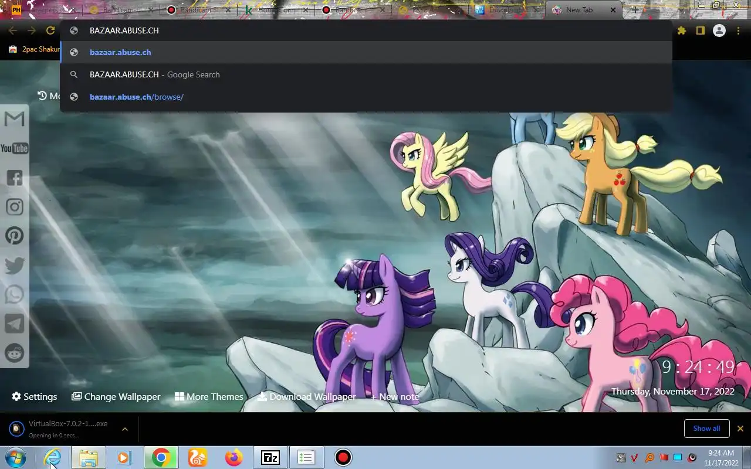
Task: Click the orange magnifier tray icon
Action: point(649,457)
